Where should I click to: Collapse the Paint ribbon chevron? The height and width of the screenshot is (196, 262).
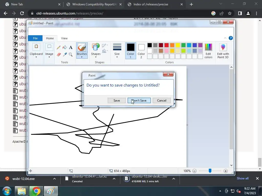click(x=225, y=38)
